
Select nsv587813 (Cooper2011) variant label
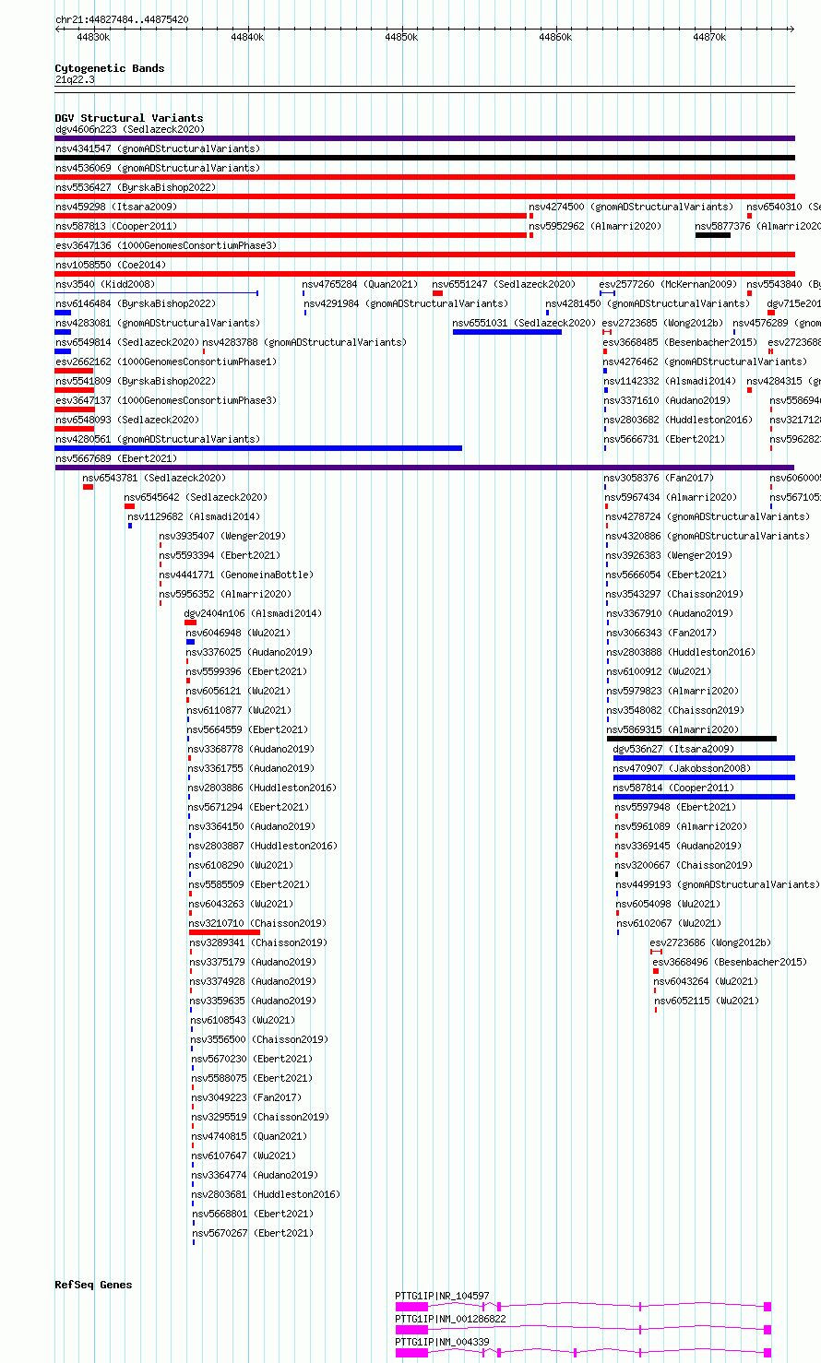pos(116,226)
